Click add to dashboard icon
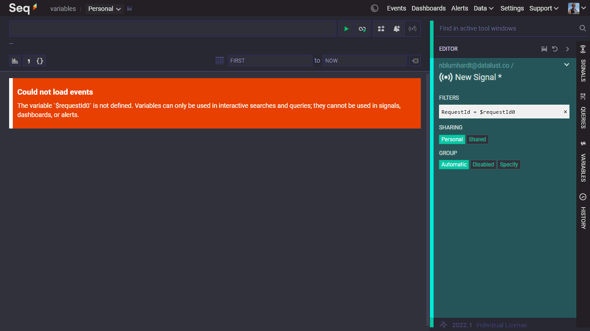This screenshot has height=331, width=590. [x=381, y=29]
